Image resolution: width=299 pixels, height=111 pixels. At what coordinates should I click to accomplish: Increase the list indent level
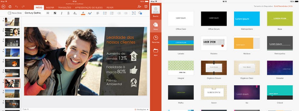[125, 13]
